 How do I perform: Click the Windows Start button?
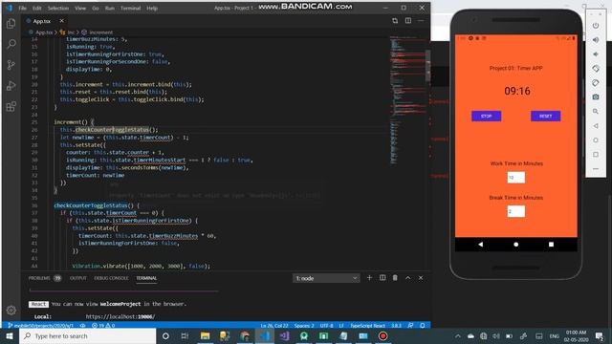10,336
